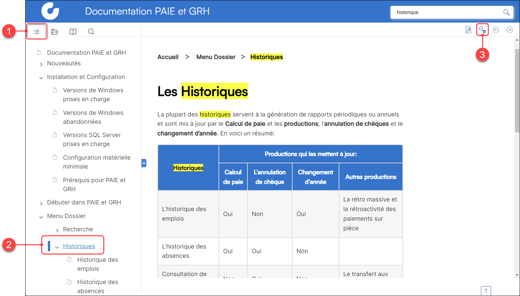
Task: Open the glossary book tab
Action: [x=73, y=32]
